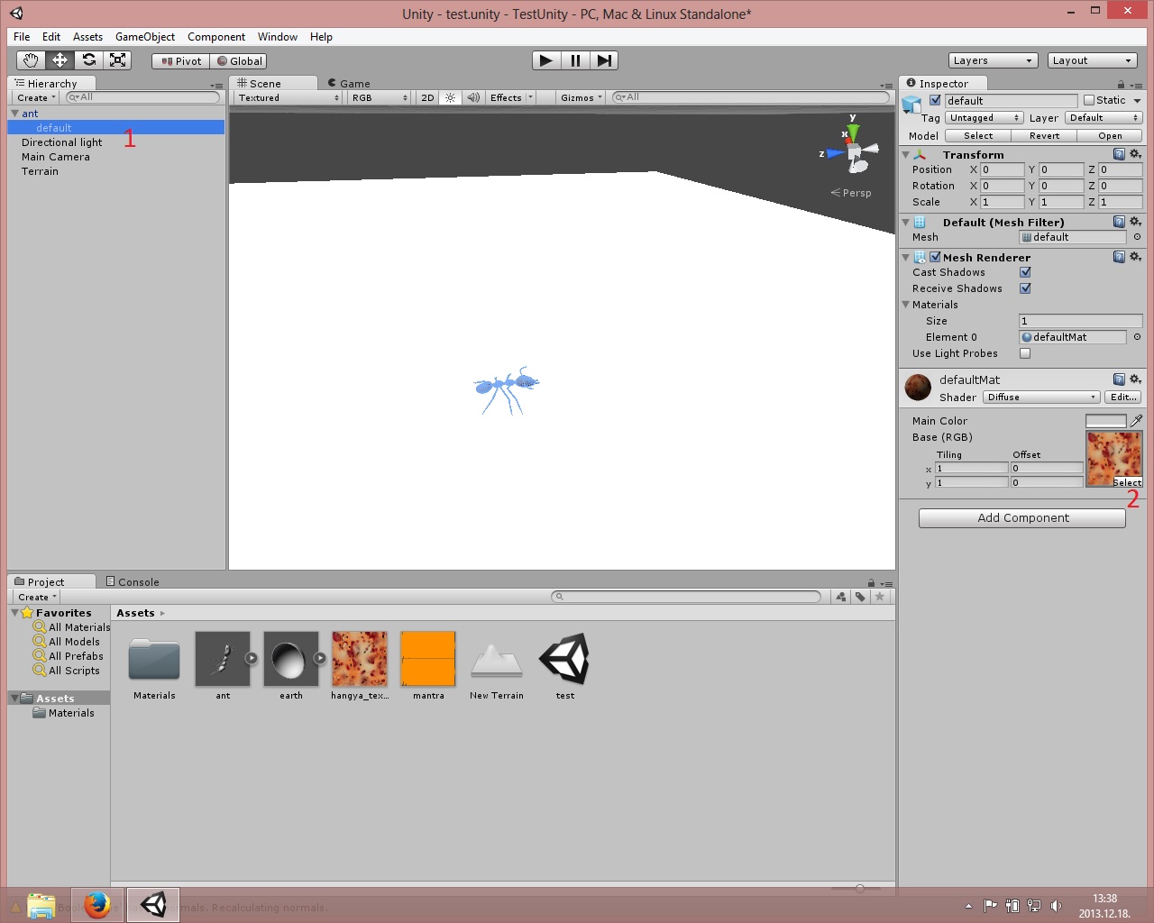Open the Window menu
The height and width of the screenshot is (923, 1154).
(x=278, y=37)
